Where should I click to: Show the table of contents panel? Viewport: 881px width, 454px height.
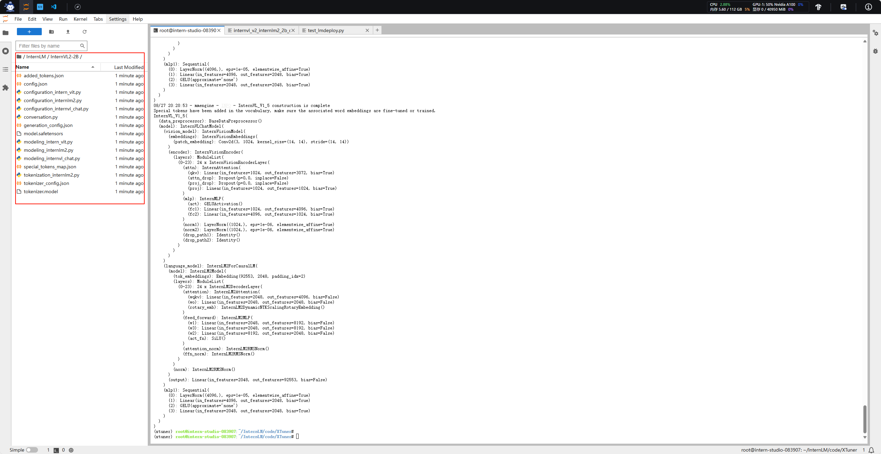[6, 69]
